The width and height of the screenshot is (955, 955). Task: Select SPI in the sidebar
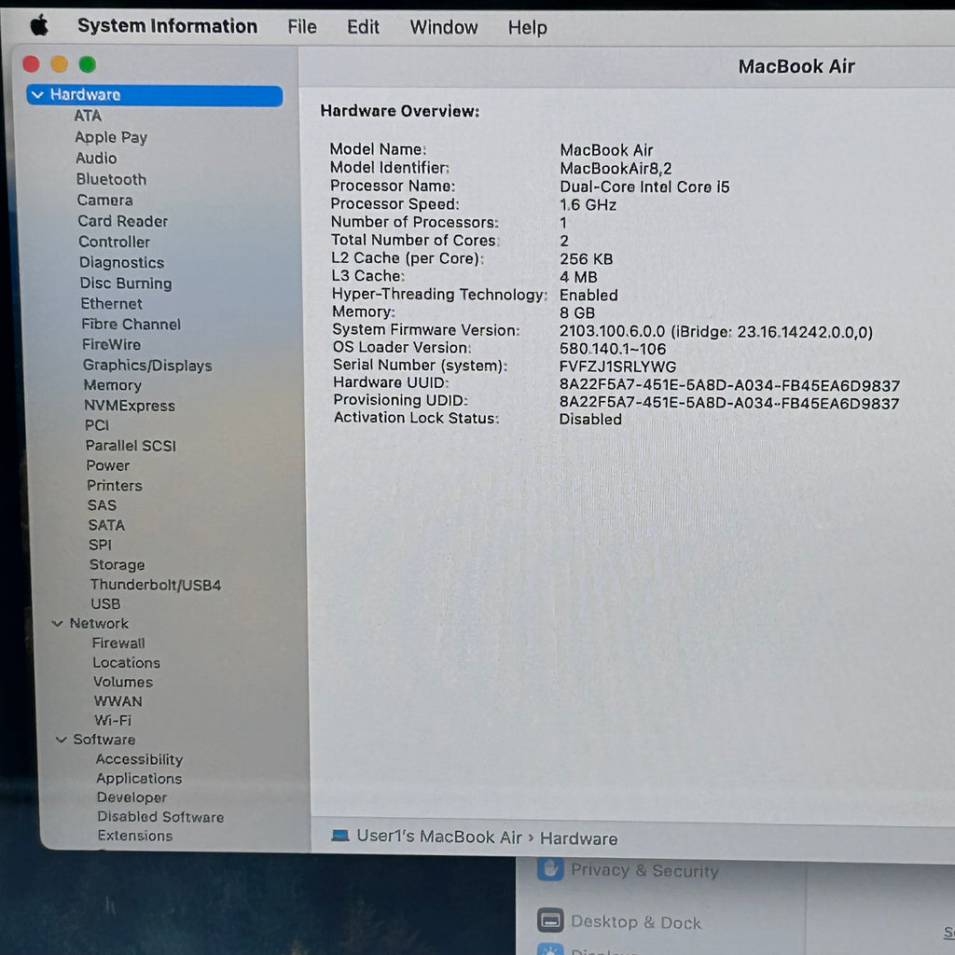101,545
